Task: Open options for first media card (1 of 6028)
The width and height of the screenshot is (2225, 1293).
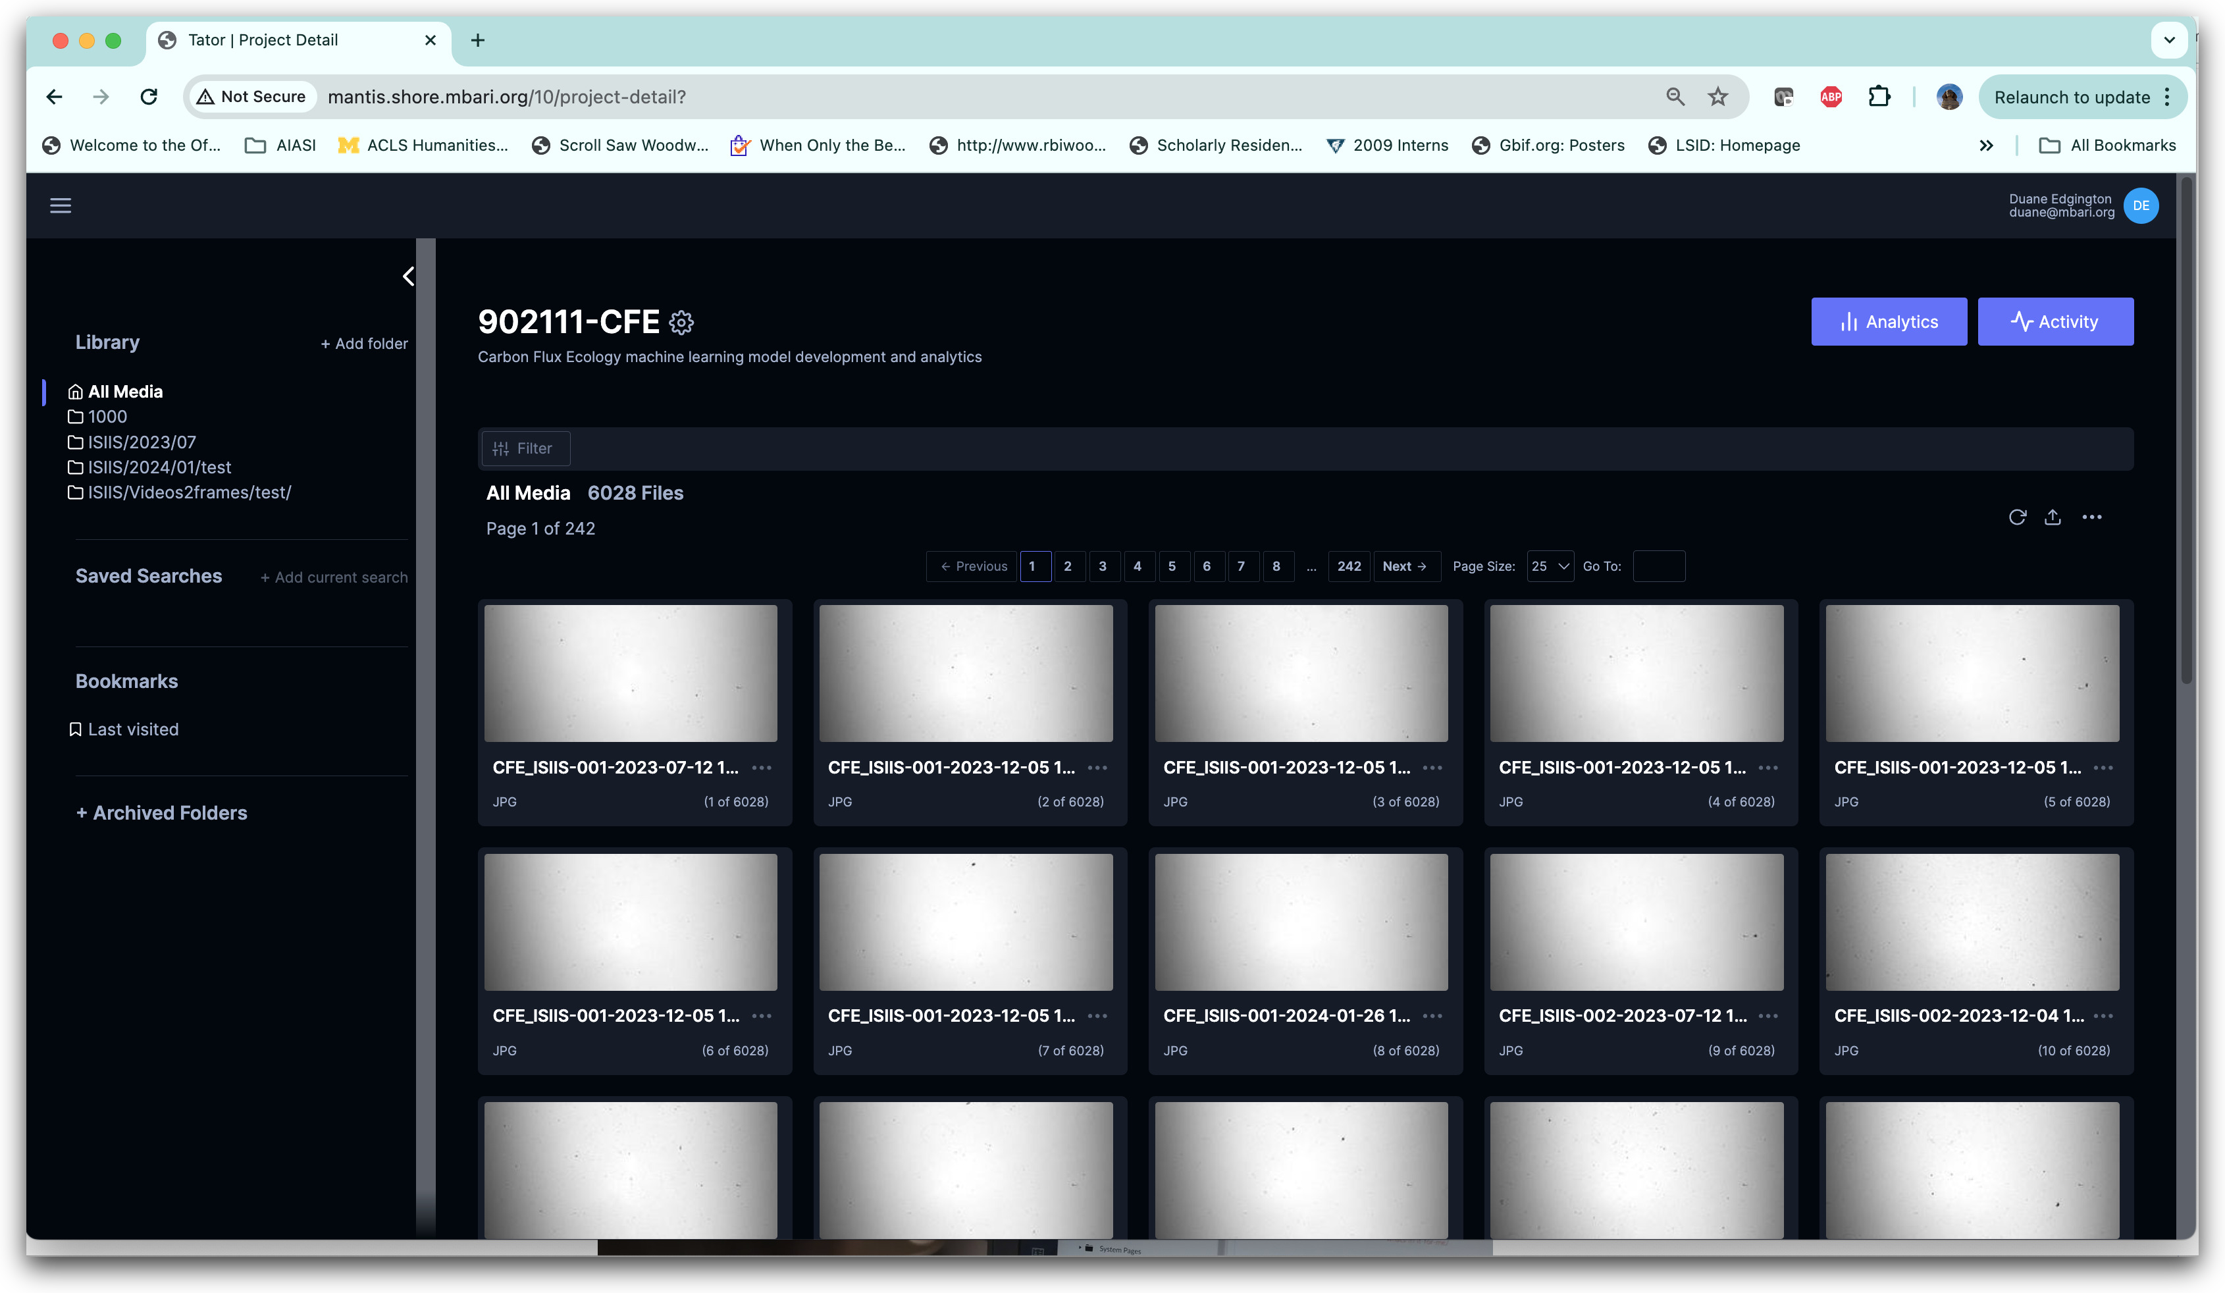Action: (x=761, y=768)
